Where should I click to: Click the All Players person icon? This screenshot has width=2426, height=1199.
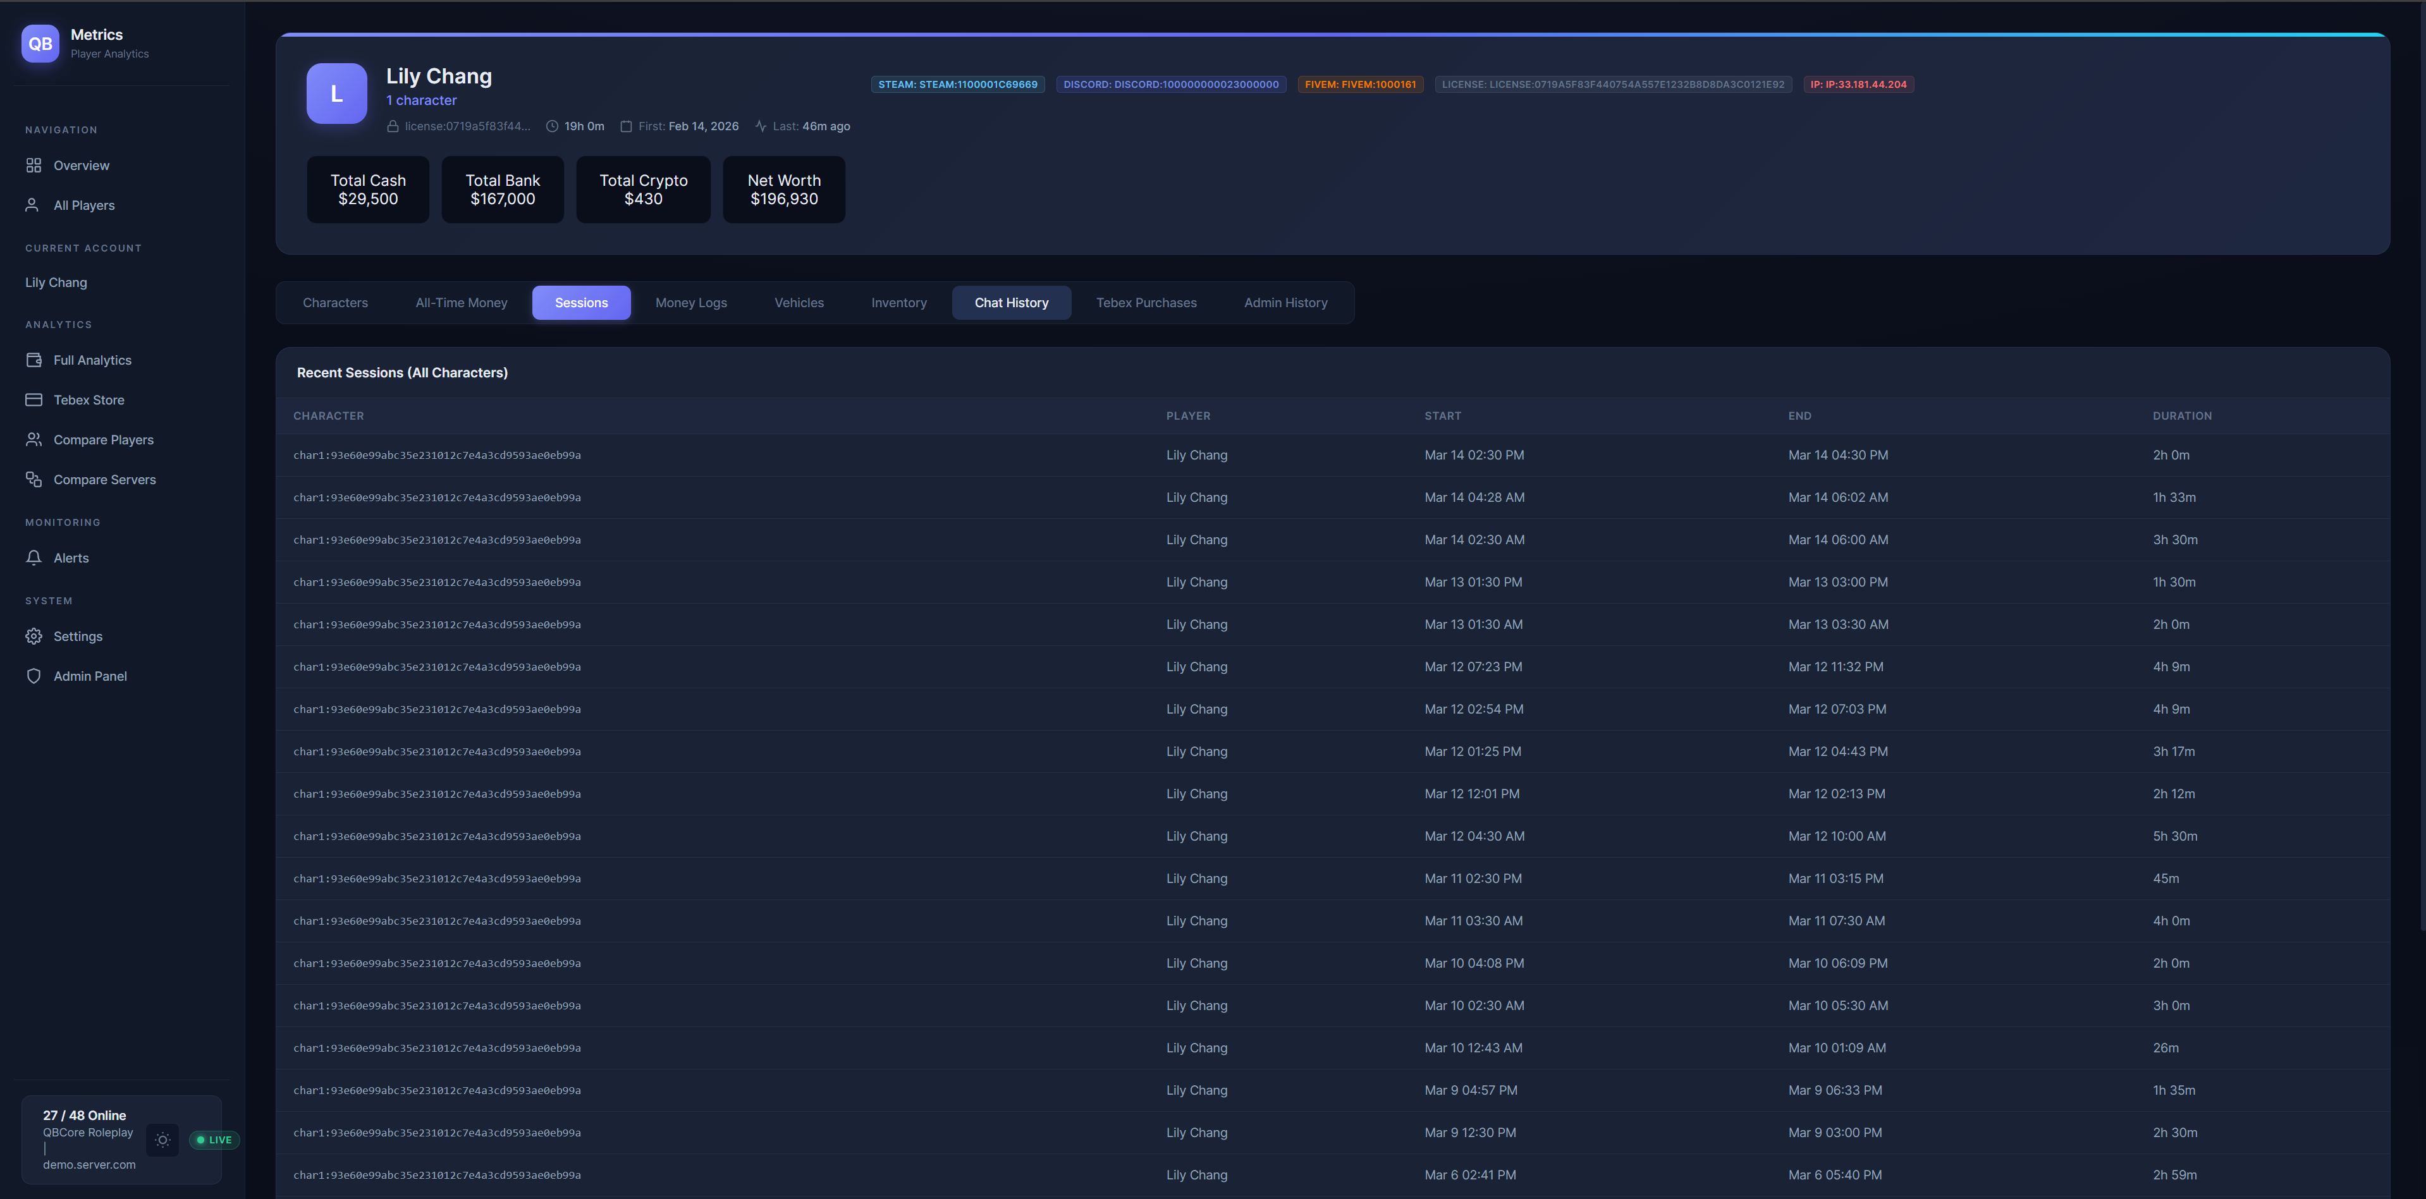(32, 205)
